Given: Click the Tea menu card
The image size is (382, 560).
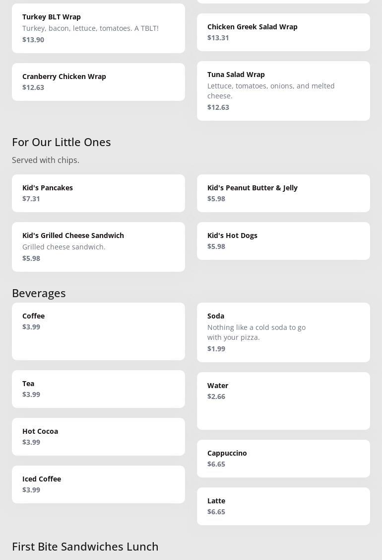Looking at the screenshot, I should pyautogui.click(x=98, y=389).
